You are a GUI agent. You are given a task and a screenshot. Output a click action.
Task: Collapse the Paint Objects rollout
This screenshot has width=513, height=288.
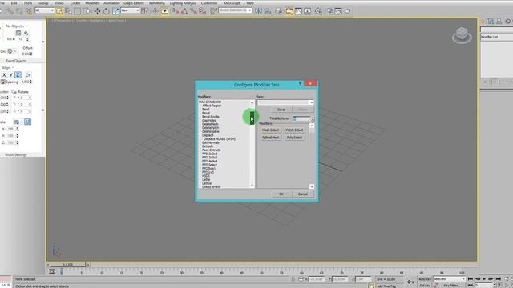pos(16,61)
